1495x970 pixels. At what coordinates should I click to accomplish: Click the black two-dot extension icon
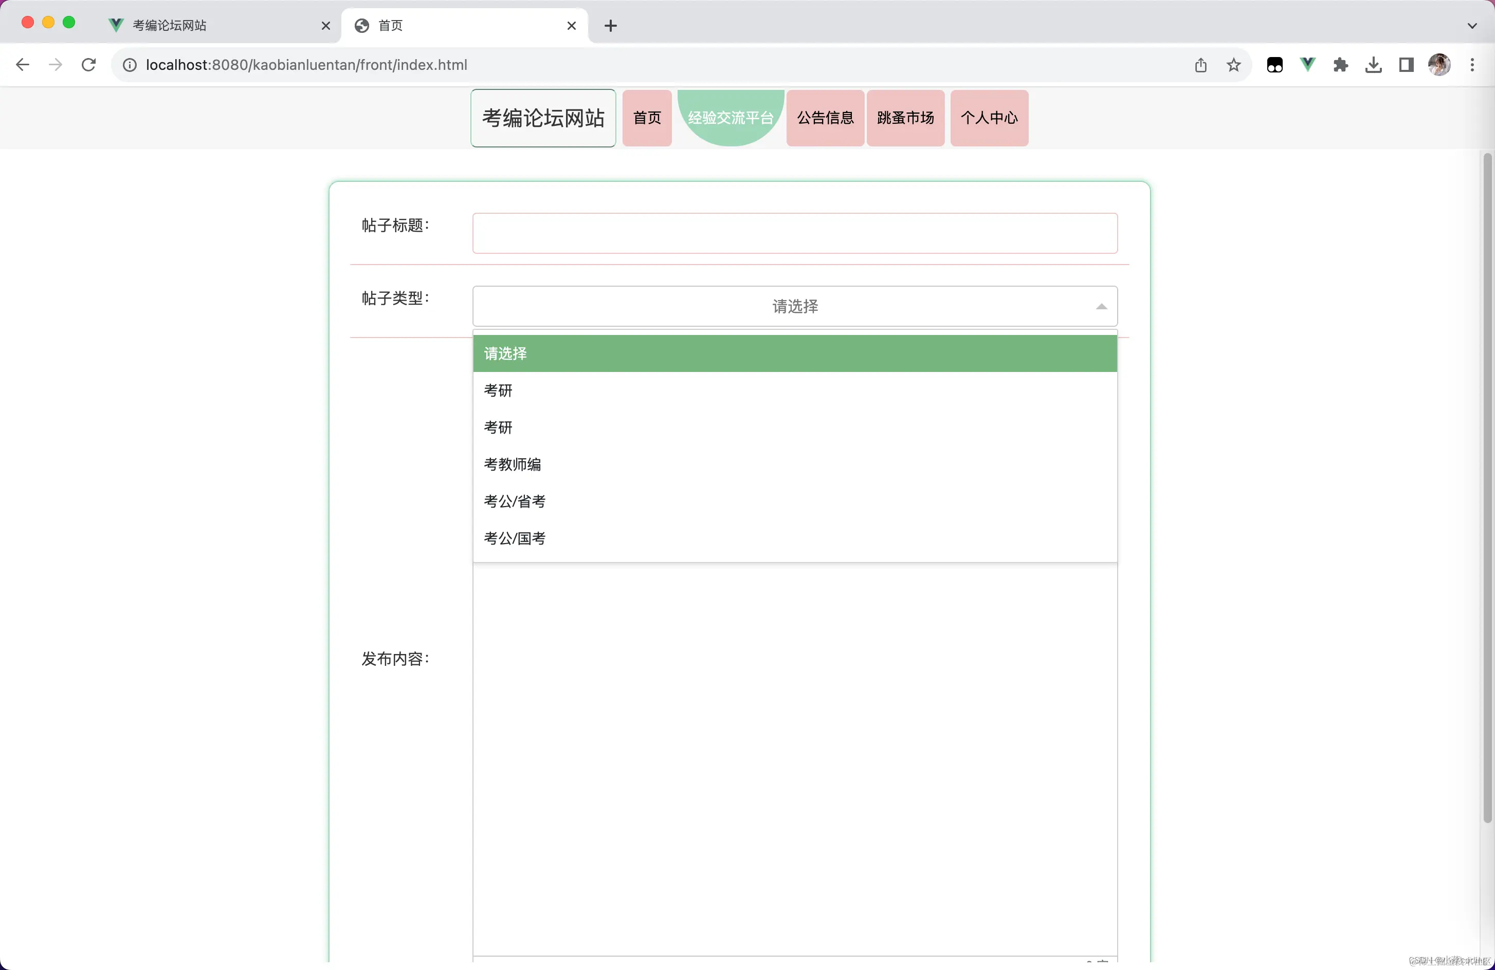tap(1274, 64)
